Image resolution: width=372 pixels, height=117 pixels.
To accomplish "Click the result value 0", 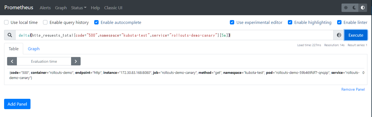I will coord(364,73).
